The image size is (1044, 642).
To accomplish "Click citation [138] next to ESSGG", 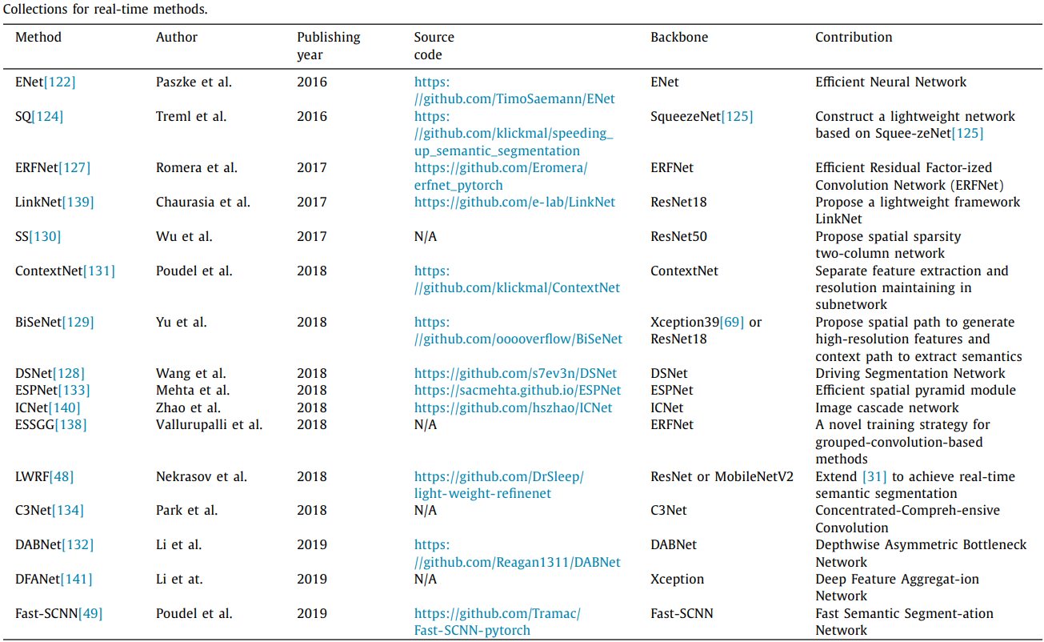I will [x=71, y=424].
